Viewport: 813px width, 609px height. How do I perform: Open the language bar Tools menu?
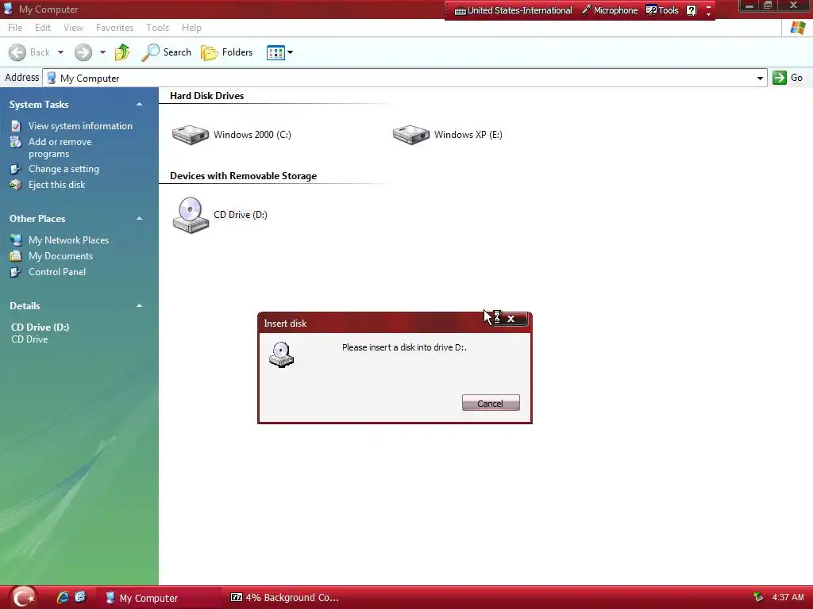point(662,10)
